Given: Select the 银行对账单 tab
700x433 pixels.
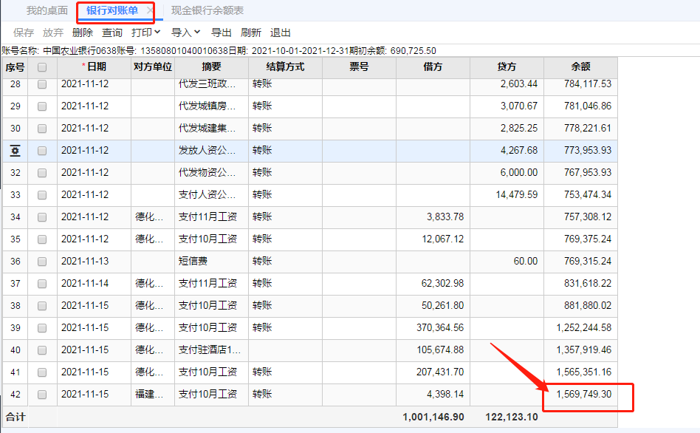Looking at the screenshot, I should [112, 10].
